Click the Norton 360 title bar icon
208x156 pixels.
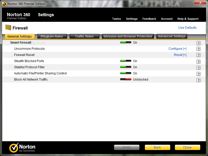4,4
